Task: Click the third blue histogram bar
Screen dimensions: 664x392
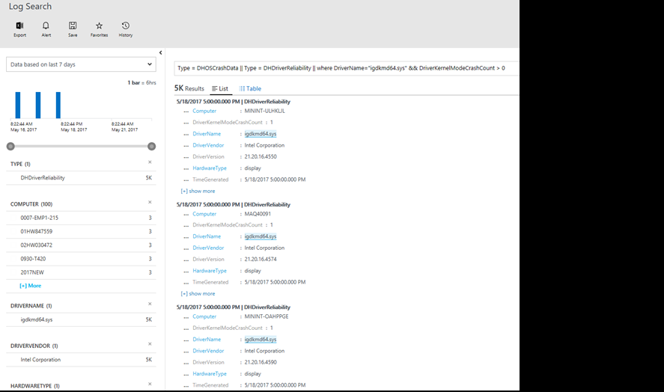Action: (x=58, y=105)
